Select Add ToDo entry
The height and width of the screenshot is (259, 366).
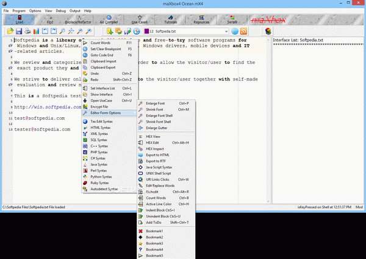pos(166,223)
